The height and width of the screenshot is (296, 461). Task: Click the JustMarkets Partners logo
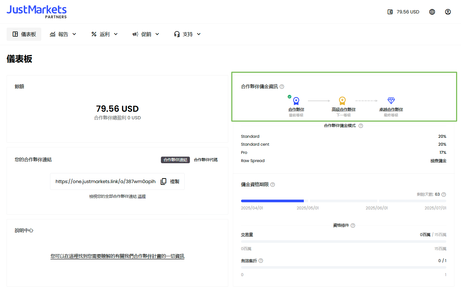(x=37, y=12)
